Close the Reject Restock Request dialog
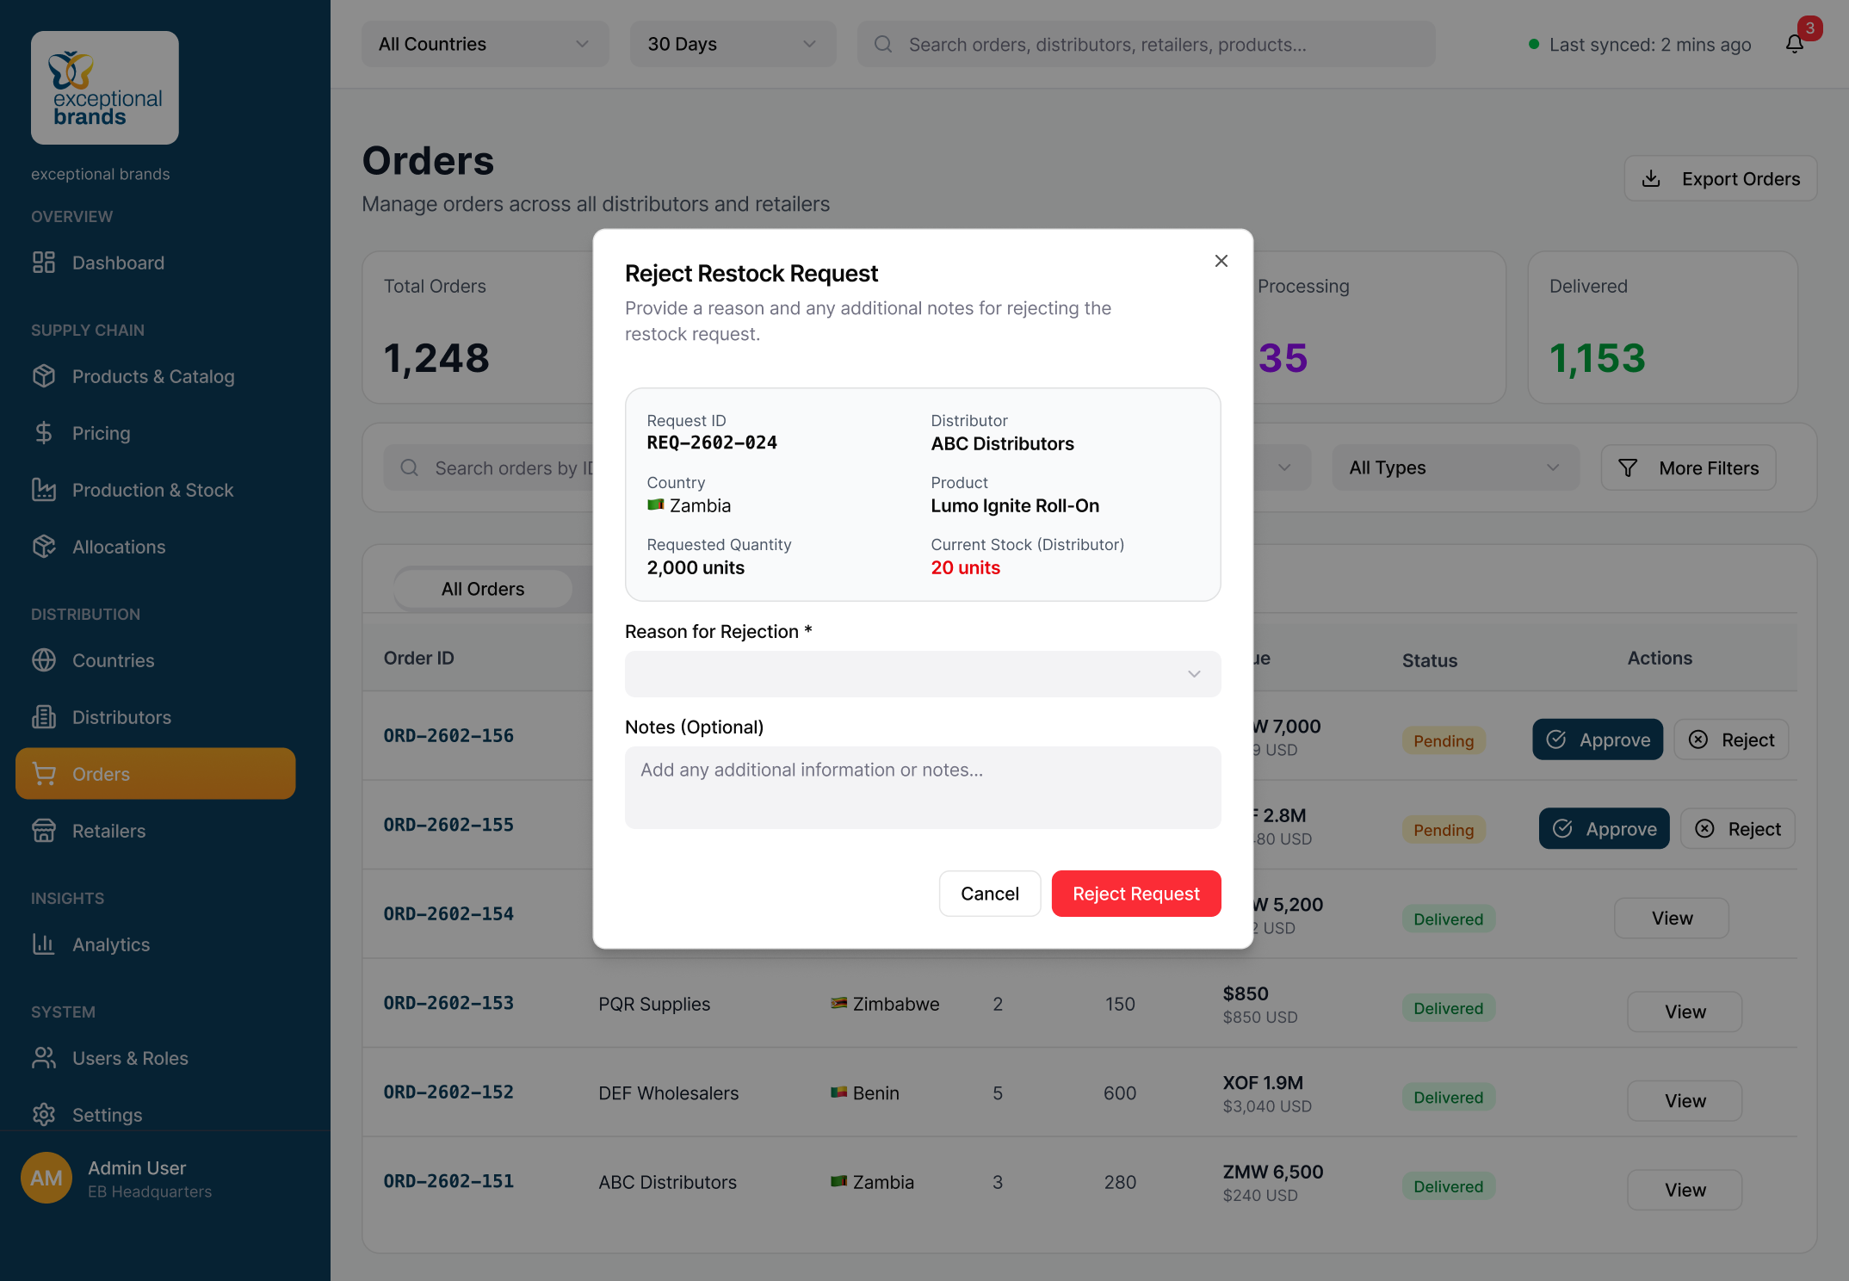 pyautogui.click(x=1221, y=261)
